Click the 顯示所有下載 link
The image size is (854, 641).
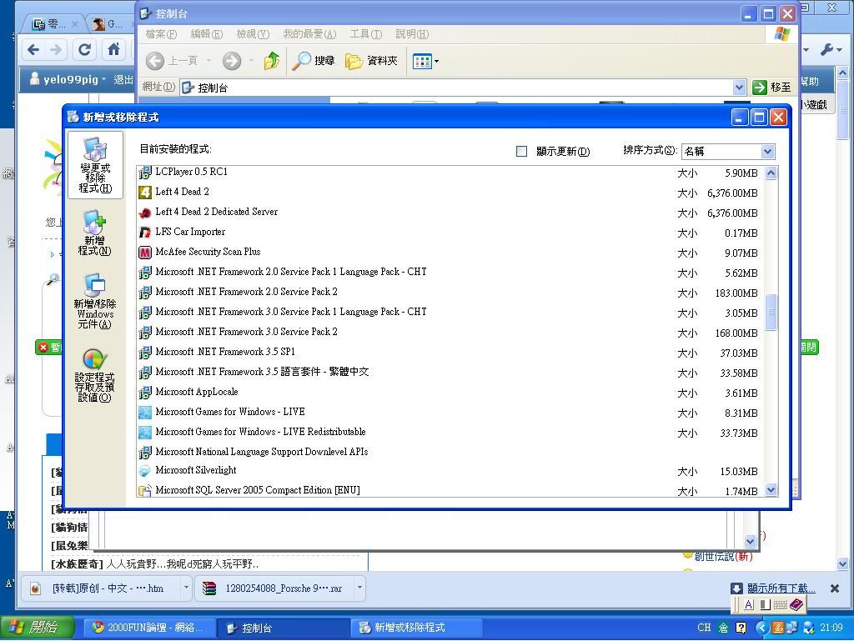(781, 588)
